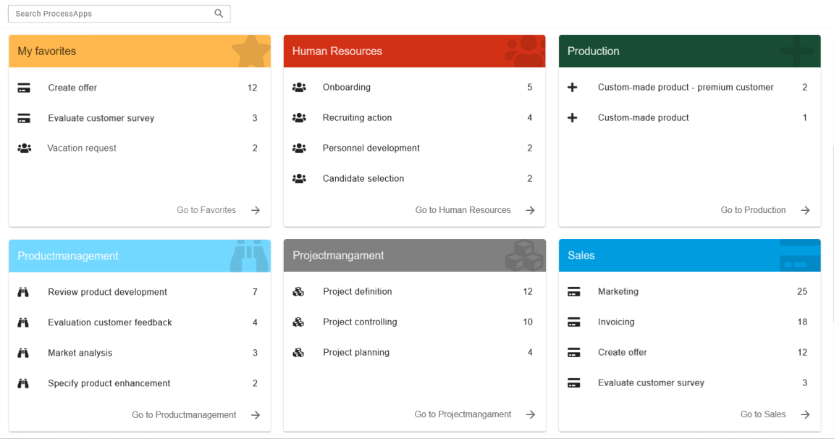Open the Go to Production link
834x439 pixels.
pos(753,209)
